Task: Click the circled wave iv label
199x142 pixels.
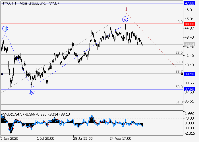Action: [32, 92]
